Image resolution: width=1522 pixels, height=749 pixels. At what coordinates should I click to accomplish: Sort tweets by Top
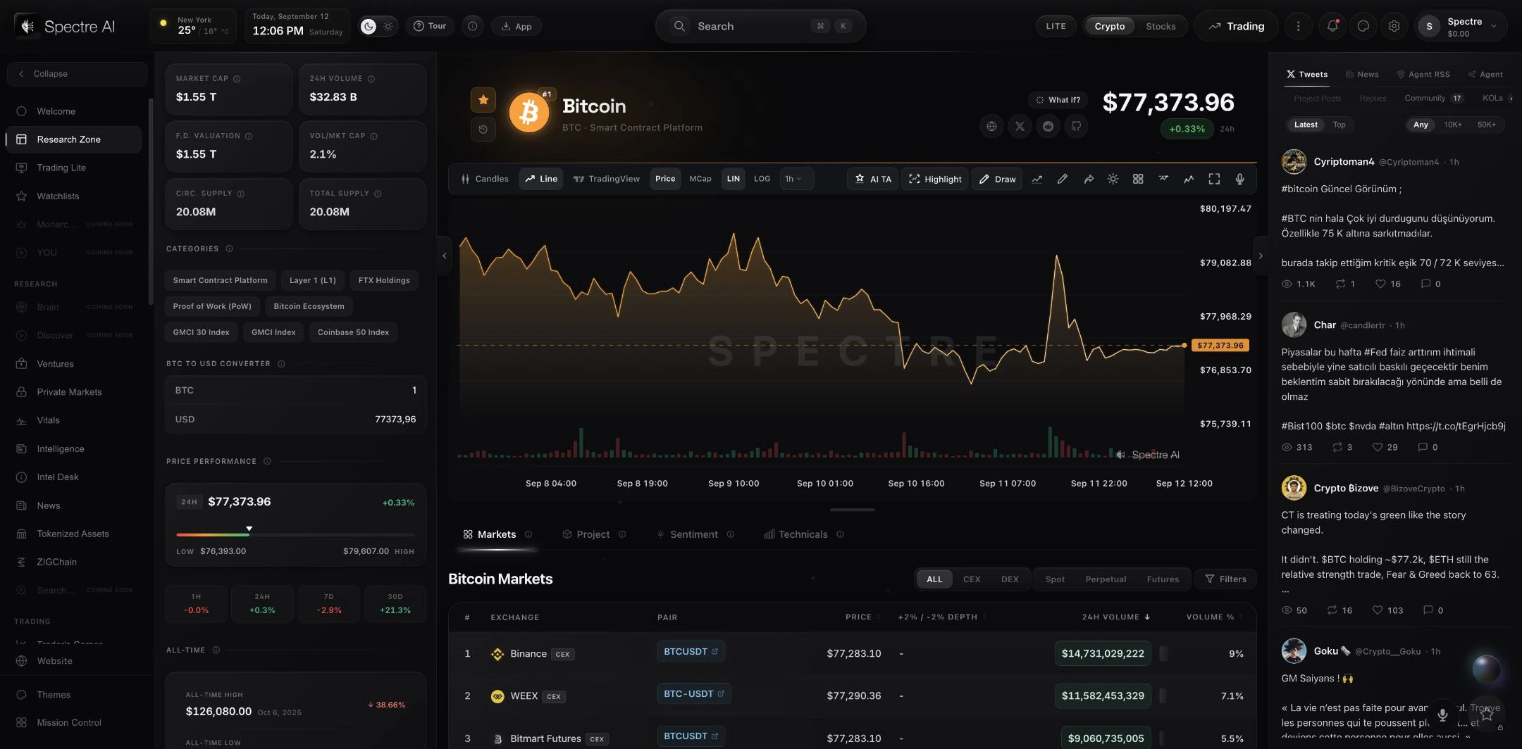point(1339,125)
